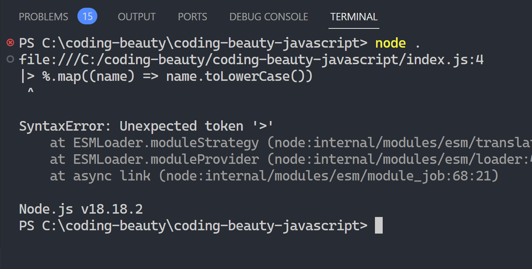Click the terminal cursor block at the prompt
Viewport: 532px width, 269px height.
point(379,225)
